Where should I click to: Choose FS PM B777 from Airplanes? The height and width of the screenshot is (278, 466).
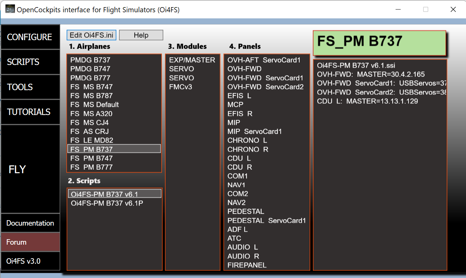(91, 167)
